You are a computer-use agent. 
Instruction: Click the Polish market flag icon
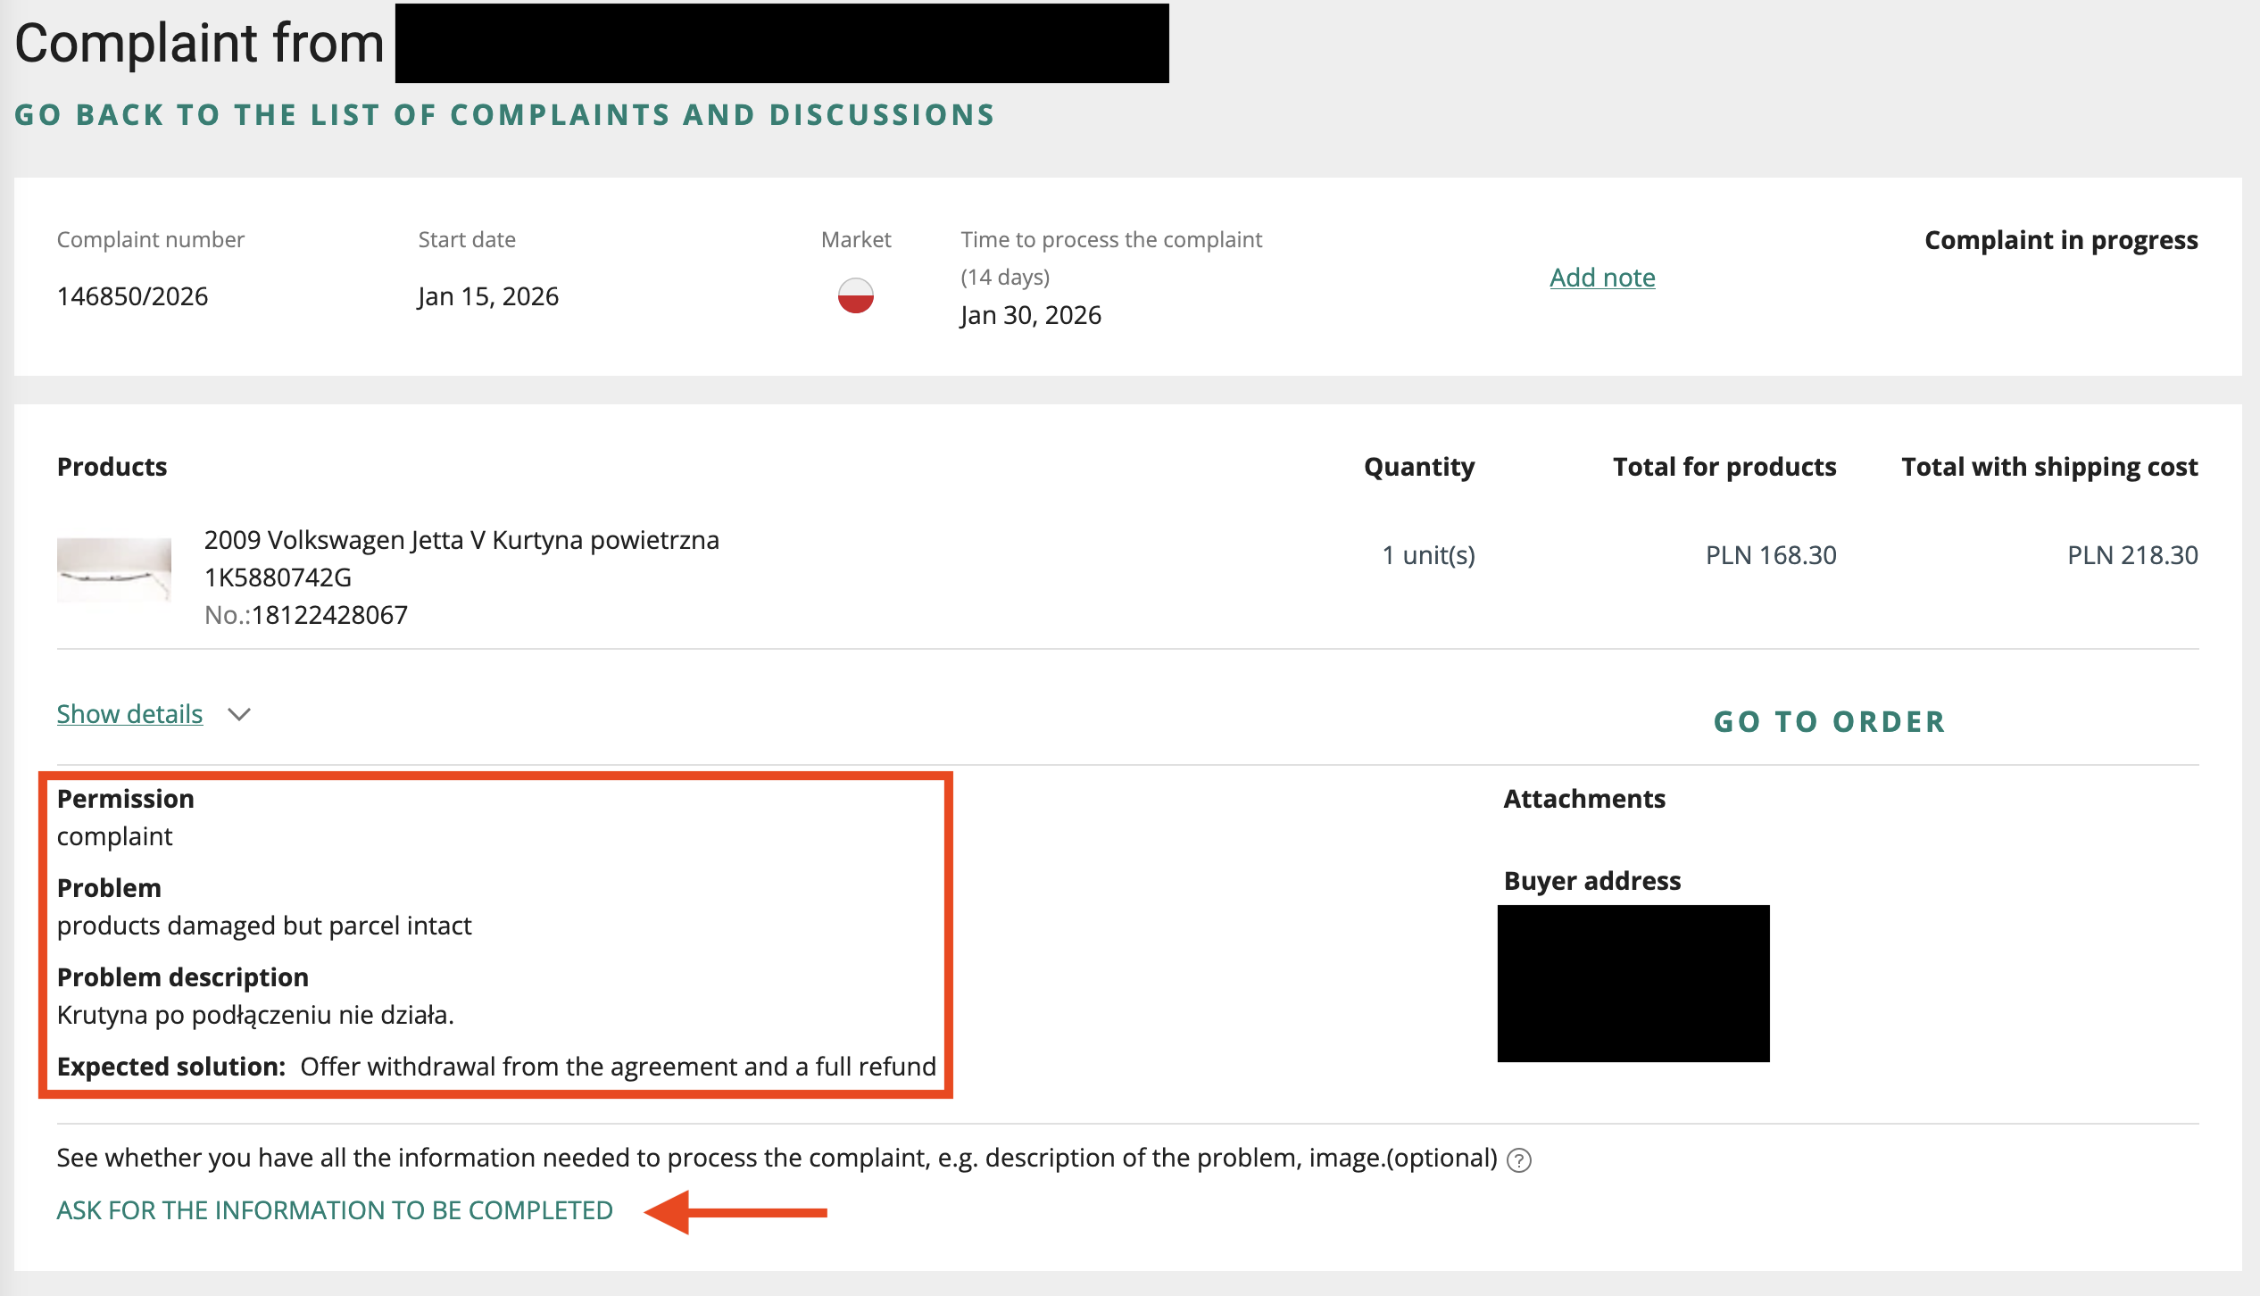tap(855, 295)
